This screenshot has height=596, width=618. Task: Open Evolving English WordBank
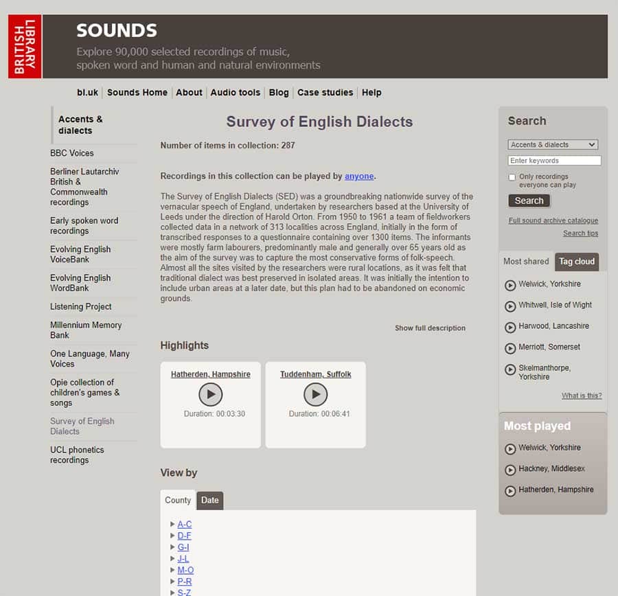[80, 283]
